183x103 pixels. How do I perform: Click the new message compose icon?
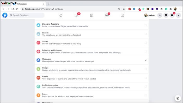(178, 98)
